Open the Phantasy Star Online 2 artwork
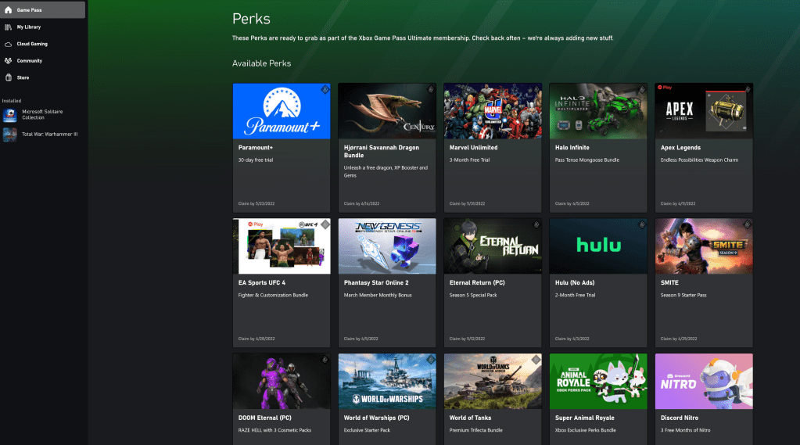Image resolution: width=800 pixels, height=445 pixels. pyautogui.click(x=387, y=246)
